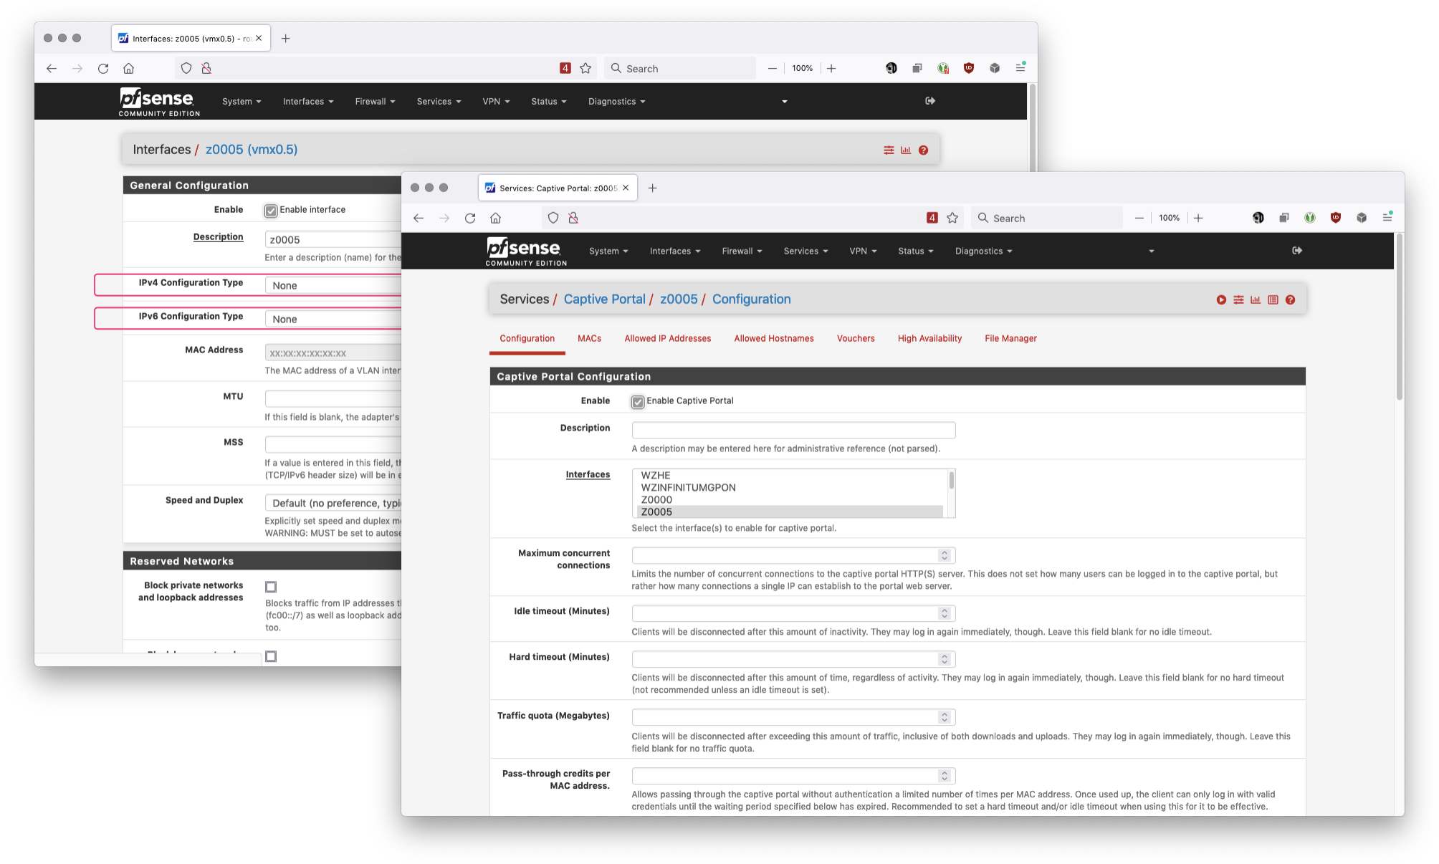The height and width of the screenshot is (864, 1439).
Task: Click the help question mark in Captive Portal
Action: pyautogui.click(x=1290, y=300)
